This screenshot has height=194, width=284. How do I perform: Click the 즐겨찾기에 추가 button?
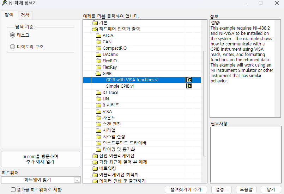(x=186, y=189)
